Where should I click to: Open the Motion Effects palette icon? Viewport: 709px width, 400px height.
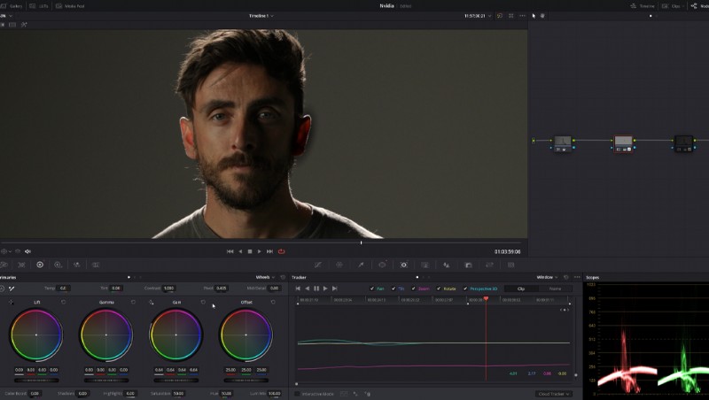(x=96, y=265)
